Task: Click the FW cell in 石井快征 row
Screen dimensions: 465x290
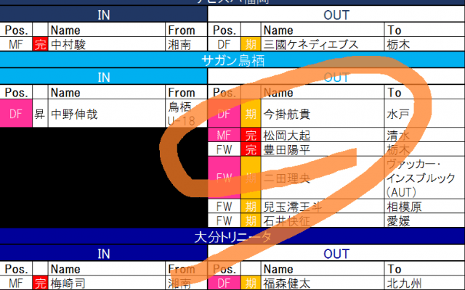Action: [225, 220]
